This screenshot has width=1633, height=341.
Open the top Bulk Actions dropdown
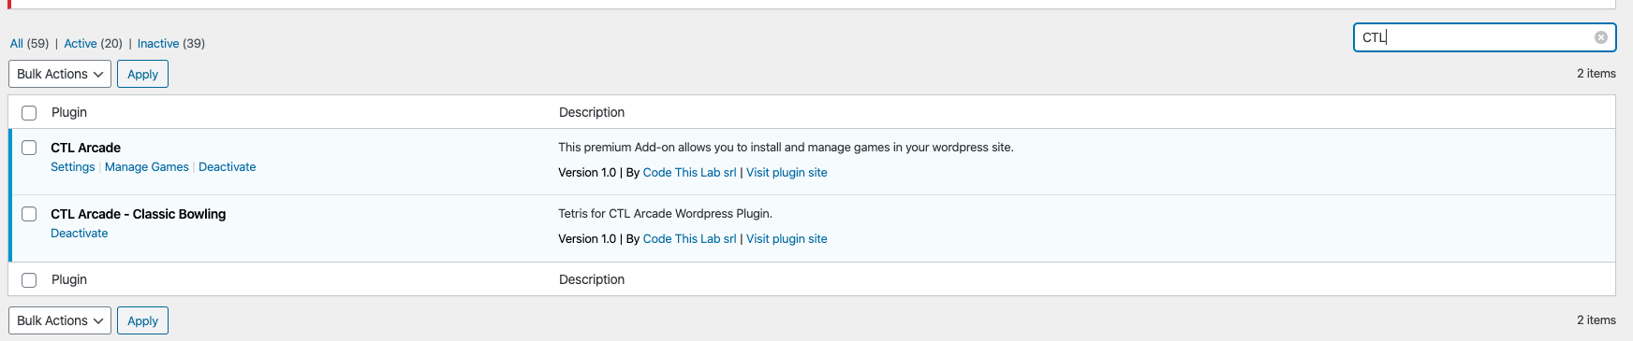coord(60,74)
